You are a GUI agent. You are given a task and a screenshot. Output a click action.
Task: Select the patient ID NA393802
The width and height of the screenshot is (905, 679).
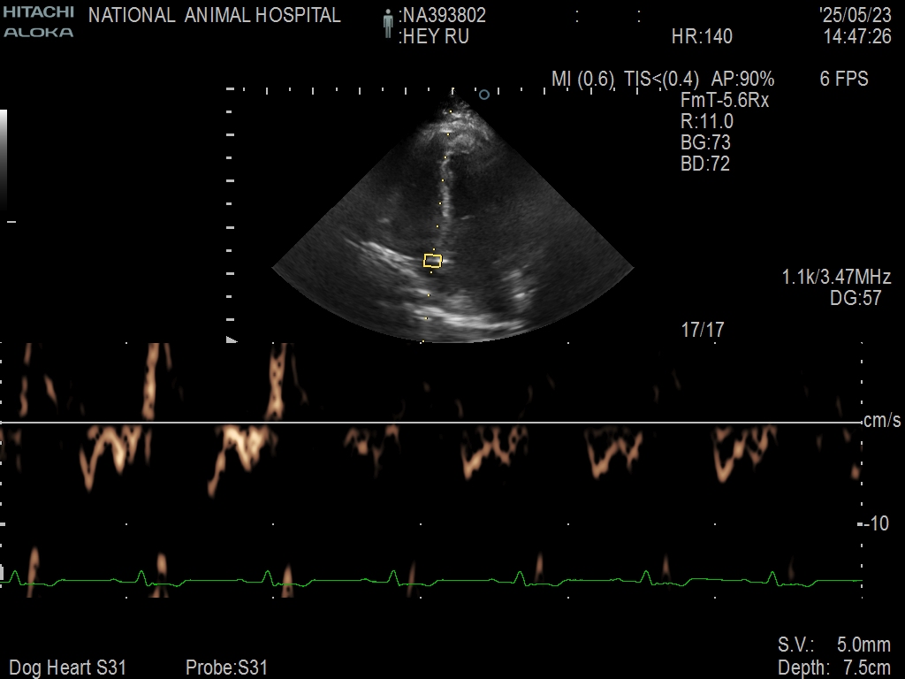click(x=443, y=15)
